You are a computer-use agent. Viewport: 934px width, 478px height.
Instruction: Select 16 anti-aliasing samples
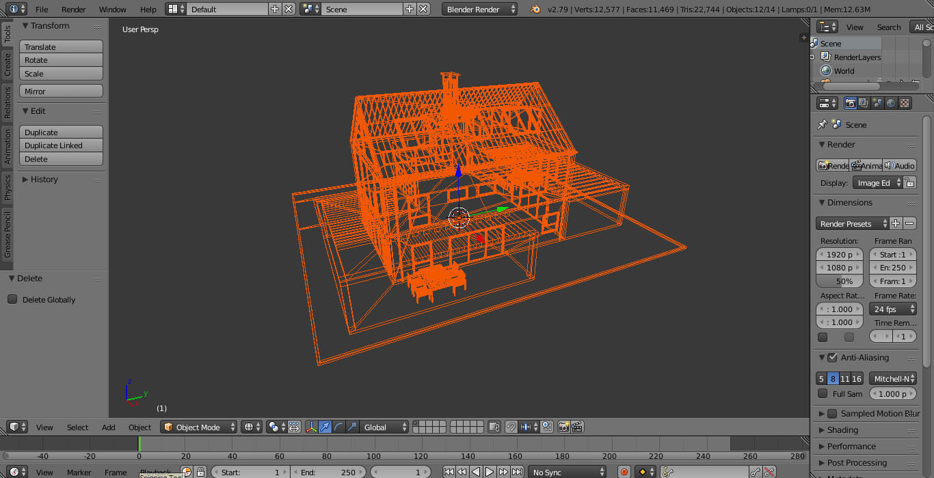click(857, 378)
